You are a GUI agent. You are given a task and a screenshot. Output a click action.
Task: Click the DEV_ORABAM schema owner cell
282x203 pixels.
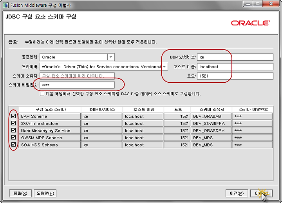pos(211,116)
